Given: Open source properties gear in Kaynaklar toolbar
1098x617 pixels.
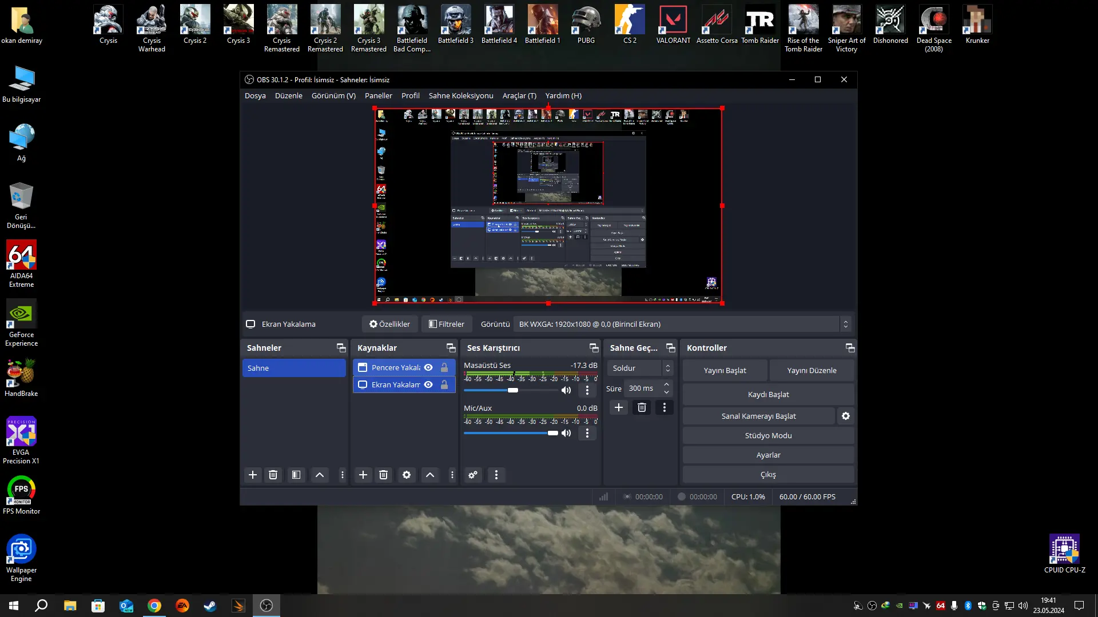Looking at the screenshot, I should 407,475.
